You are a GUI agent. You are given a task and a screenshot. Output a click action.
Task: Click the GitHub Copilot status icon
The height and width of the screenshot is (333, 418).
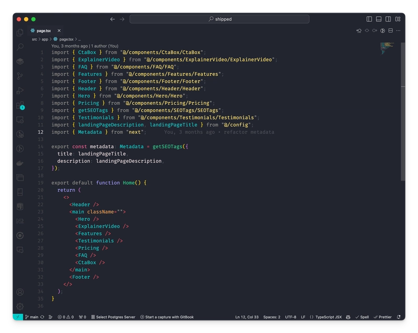(348, 317)
